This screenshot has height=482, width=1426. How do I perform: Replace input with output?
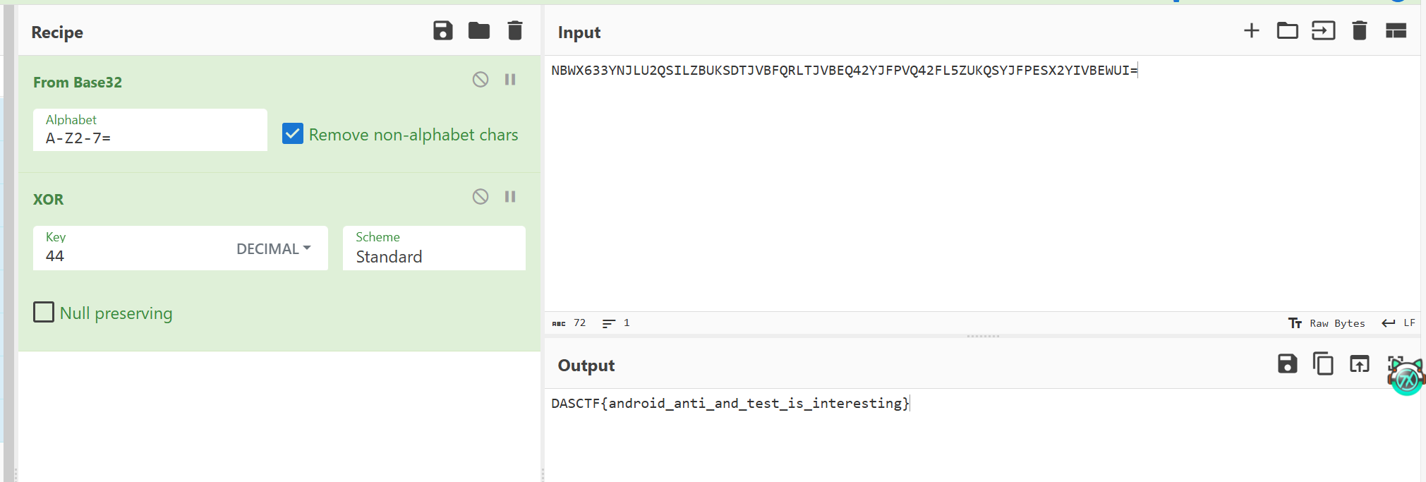(x=1359, y=364)
